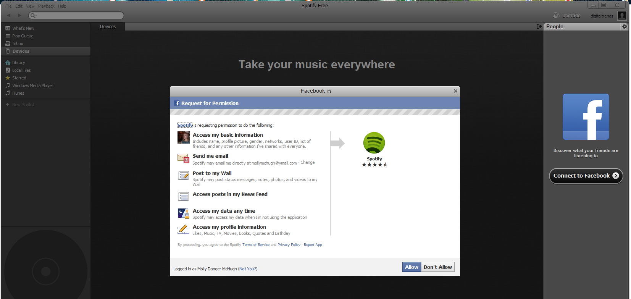
Task: Click the large Facebook logo
Action: [586, 117]
